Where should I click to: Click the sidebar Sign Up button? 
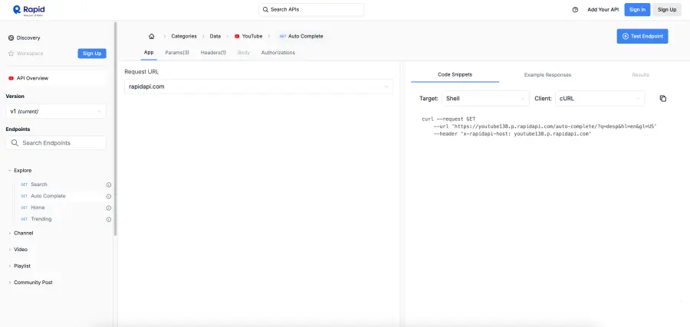[x=92, y=53]
